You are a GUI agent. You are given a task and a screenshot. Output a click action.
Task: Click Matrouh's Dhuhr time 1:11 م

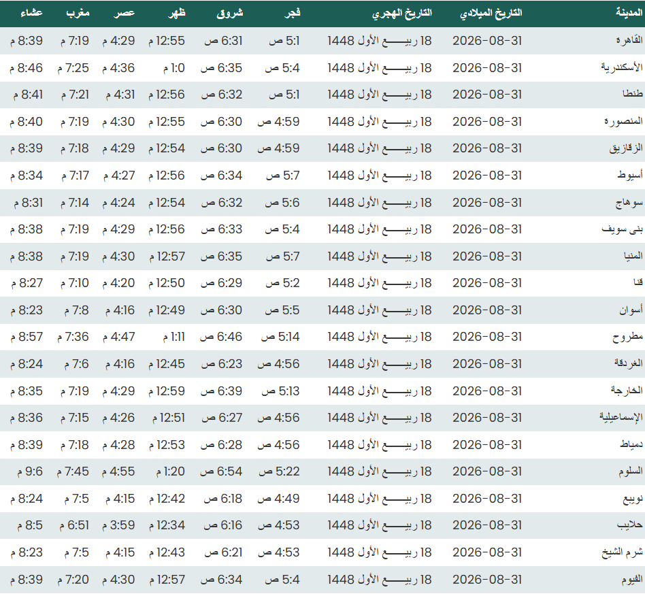click(174, 337)
